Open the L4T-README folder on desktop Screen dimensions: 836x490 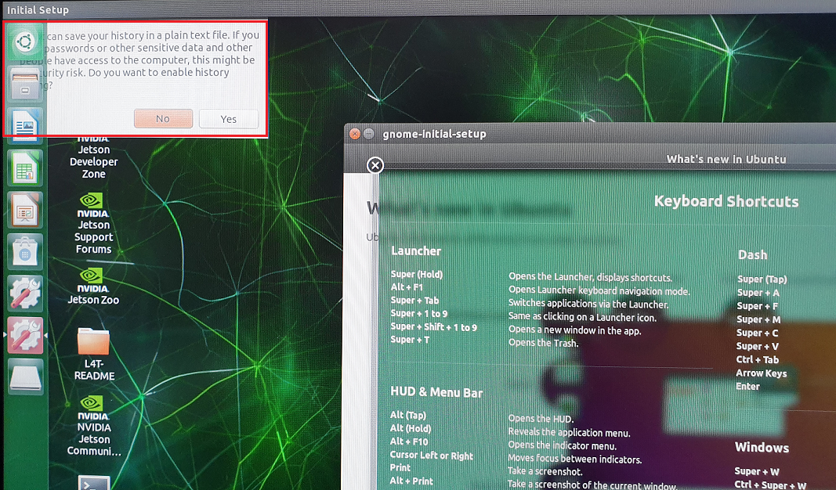point(94,354)
